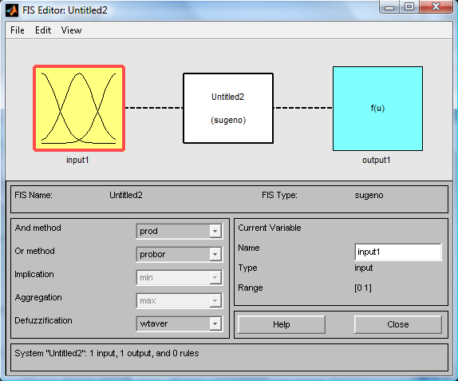Click the 'Current Variable' heading
Viewport: 458px width, 381px height.
pos(270,228)
